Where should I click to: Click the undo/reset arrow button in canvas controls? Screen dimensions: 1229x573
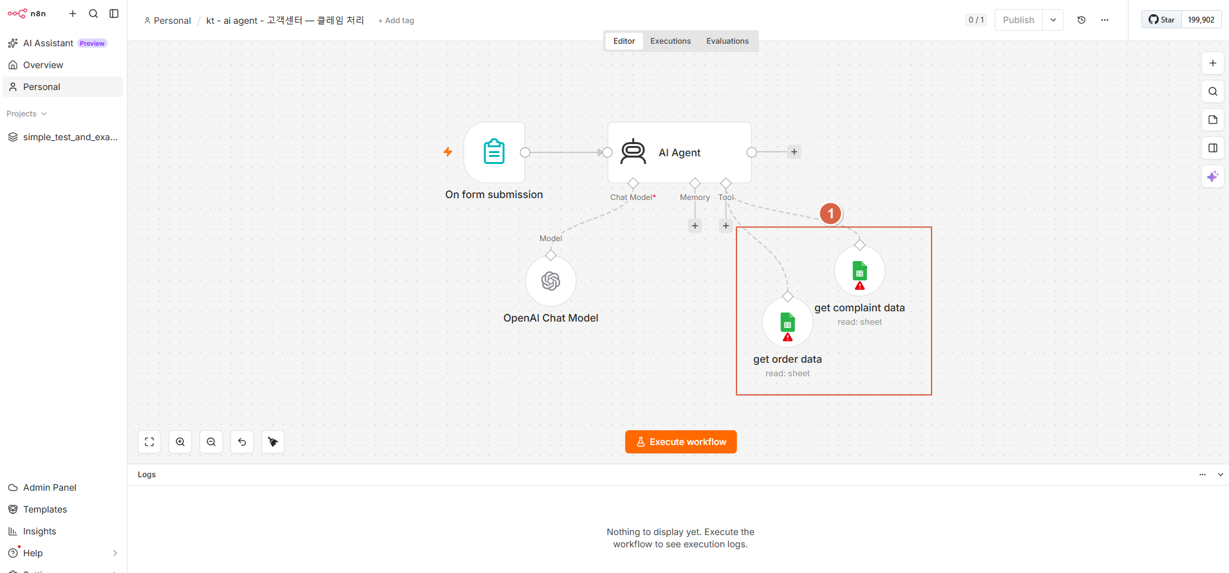coord(242,442)
